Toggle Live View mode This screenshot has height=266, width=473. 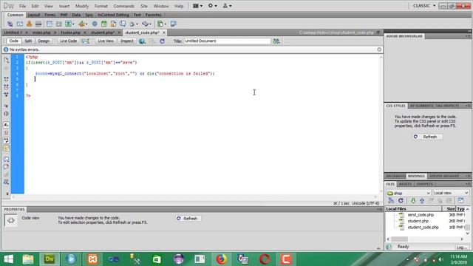tap(106, 41)
